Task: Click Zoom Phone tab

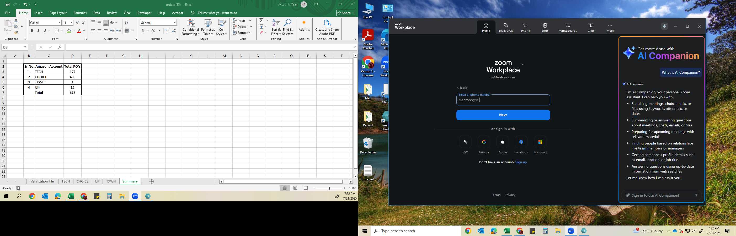Action: [x=525, y=28]
